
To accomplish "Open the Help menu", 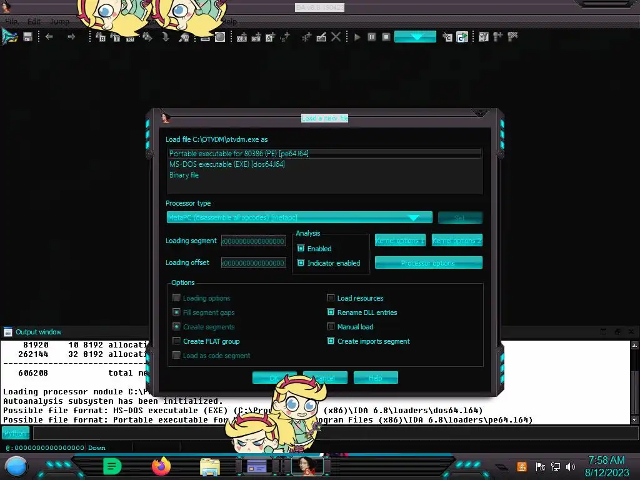I will click(x=230, y=21).
